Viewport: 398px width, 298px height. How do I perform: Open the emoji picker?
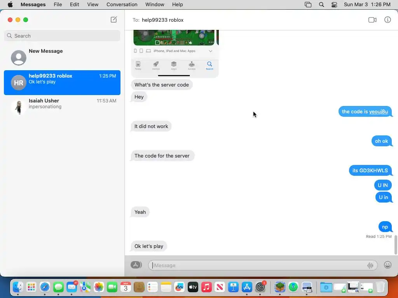(x=388, y=265)
